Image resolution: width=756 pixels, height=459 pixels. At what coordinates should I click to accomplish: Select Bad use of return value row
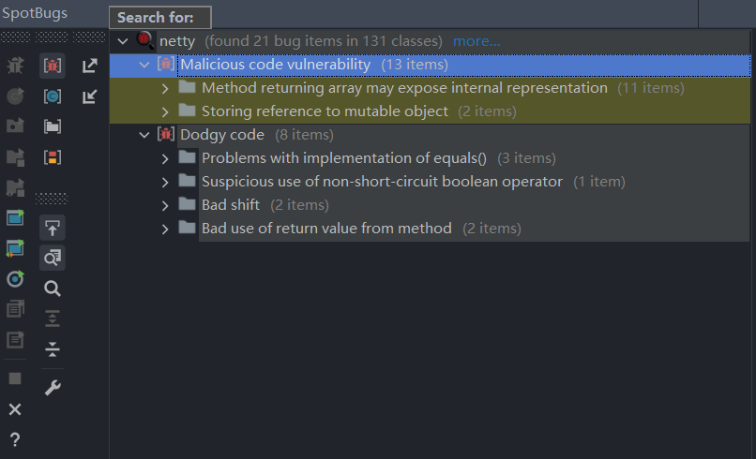[431, 229]
